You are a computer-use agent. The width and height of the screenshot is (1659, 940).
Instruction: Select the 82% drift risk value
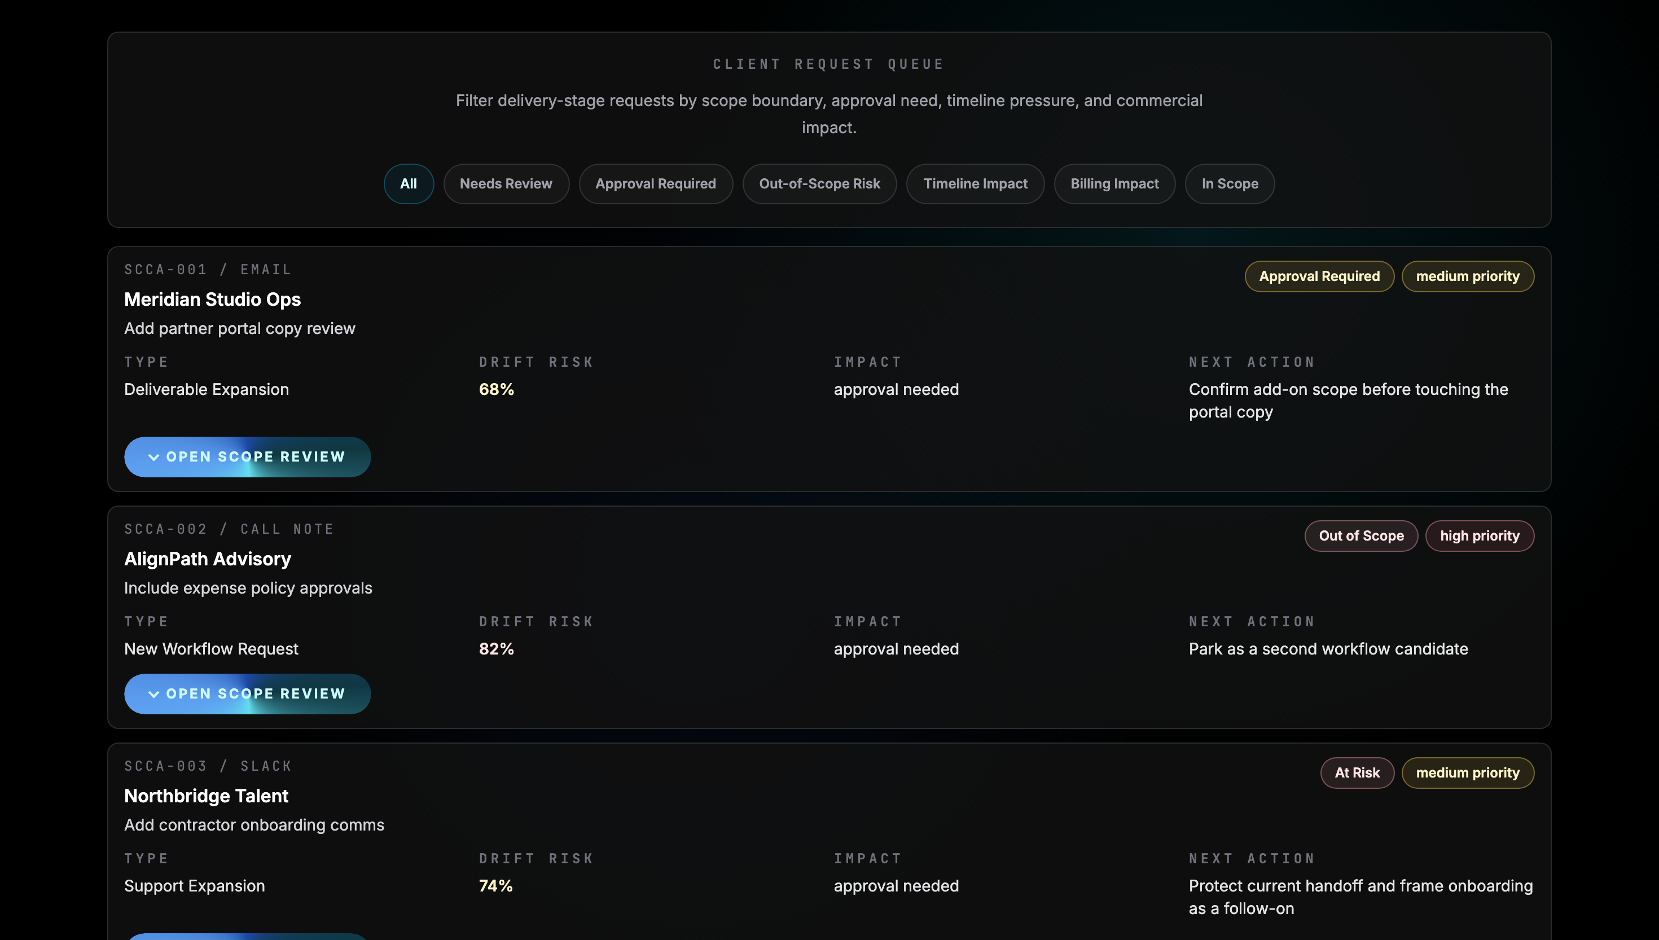(497, 649)
